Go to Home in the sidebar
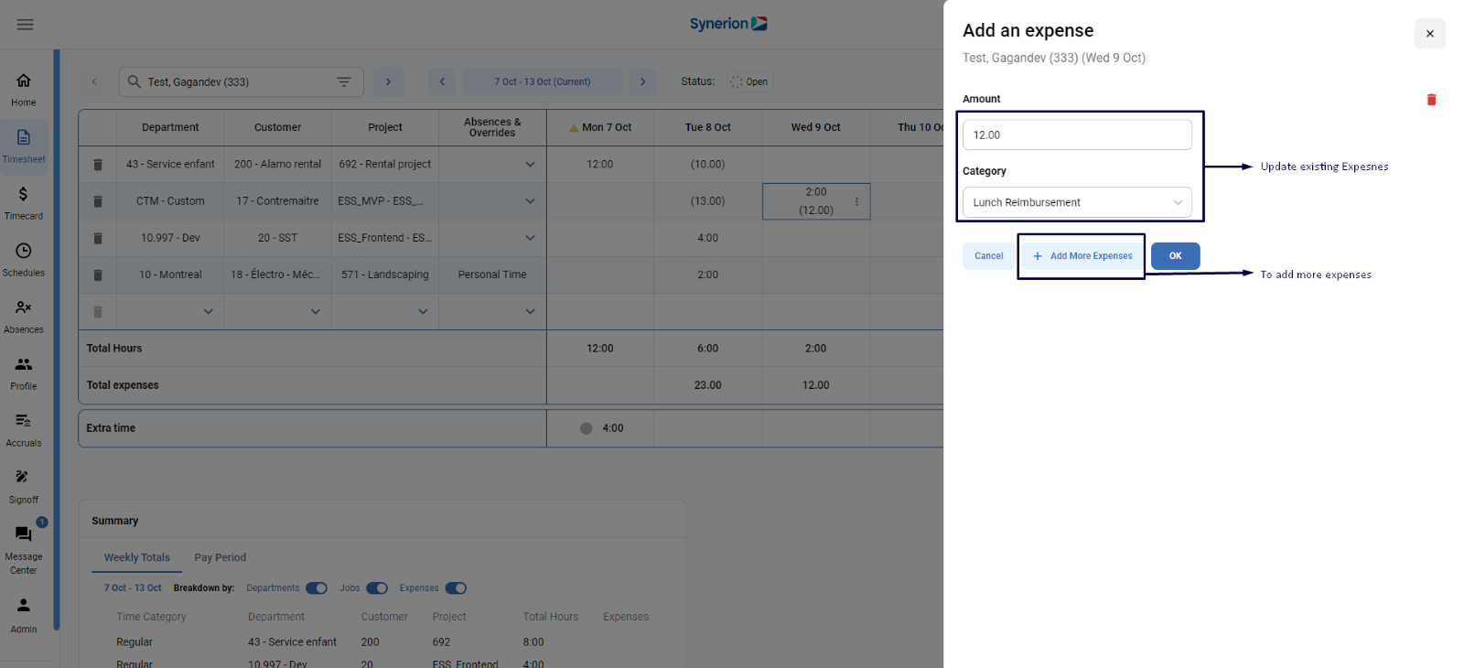 click(x=24, y=90)
